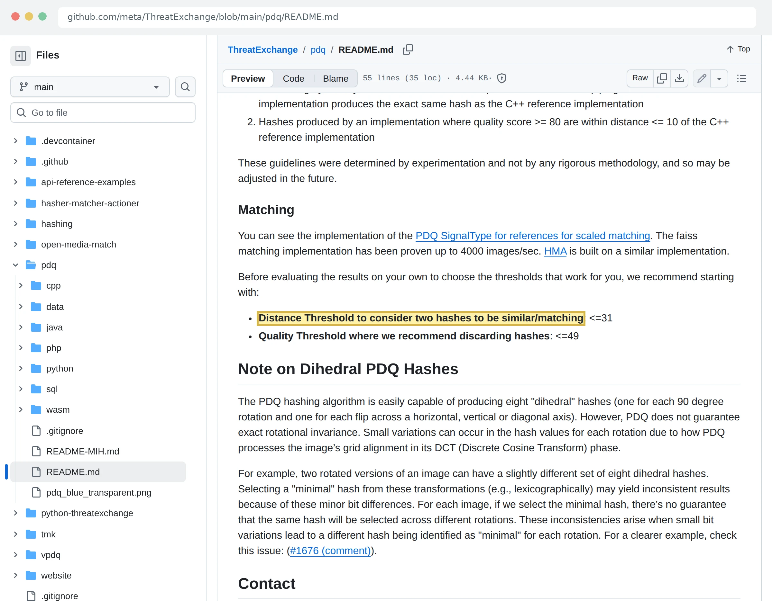This screenshot has height=601, width=772.
Task: Open the vpdq folder
Action: (x=51, y=555)
